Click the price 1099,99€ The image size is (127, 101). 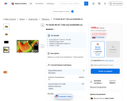95,28
